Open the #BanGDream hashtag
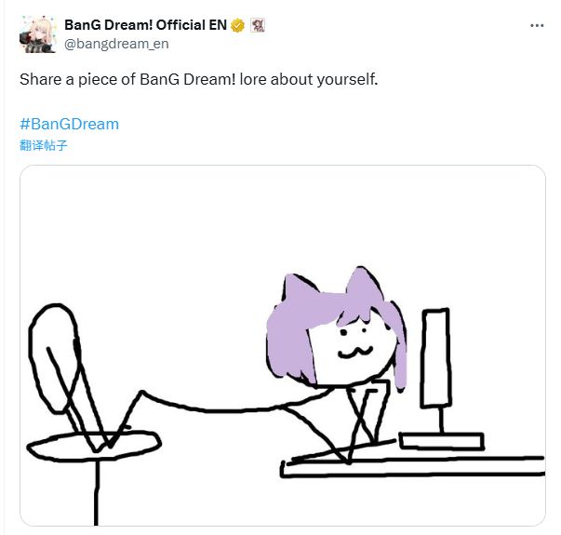This screenshot has height=535, width=561. tap(69, 124)
